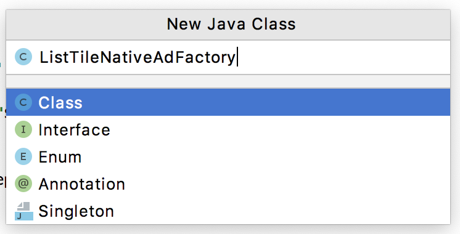Click the green @ Annotation icon
The width and height of the screenshot is (460, 234).
coord(23,184)
